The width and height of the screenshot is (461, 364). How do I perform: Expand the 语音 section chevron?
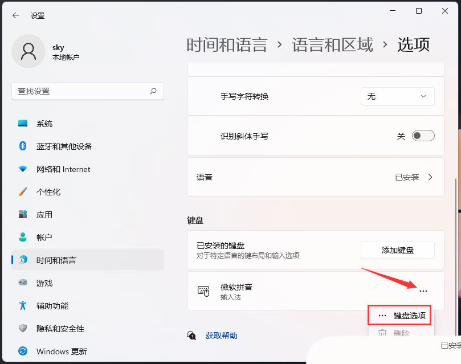430,177
